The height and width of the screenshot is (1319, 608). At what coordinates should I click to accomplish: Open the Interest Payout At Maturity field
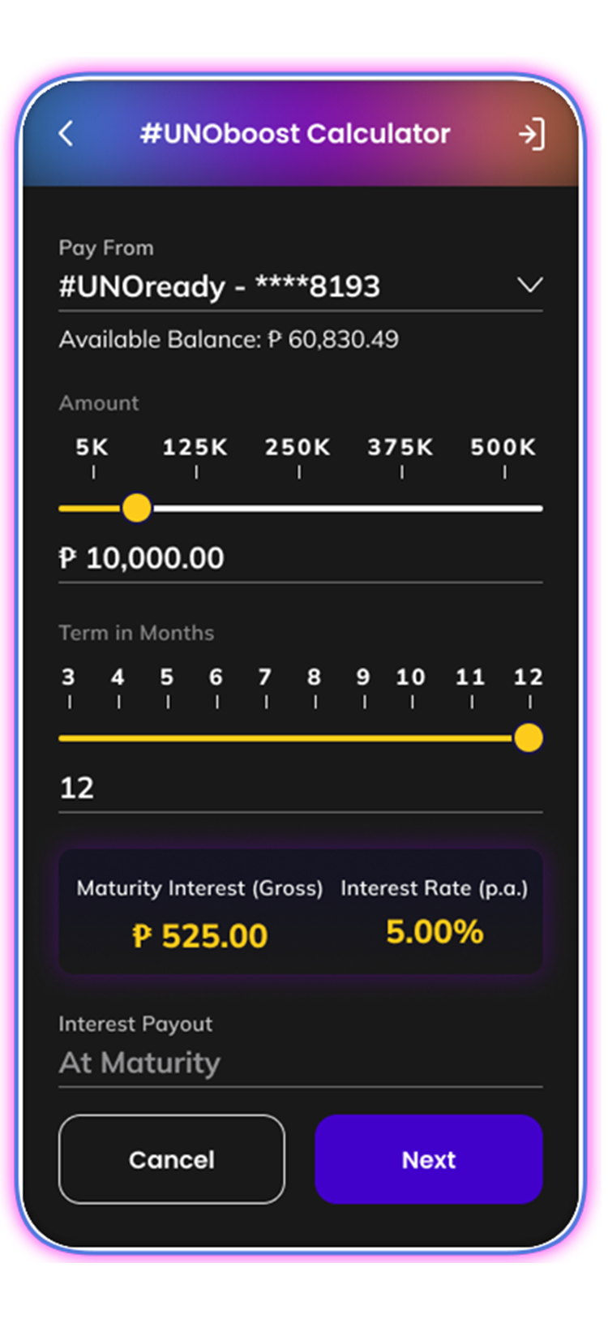point(301,1063)
